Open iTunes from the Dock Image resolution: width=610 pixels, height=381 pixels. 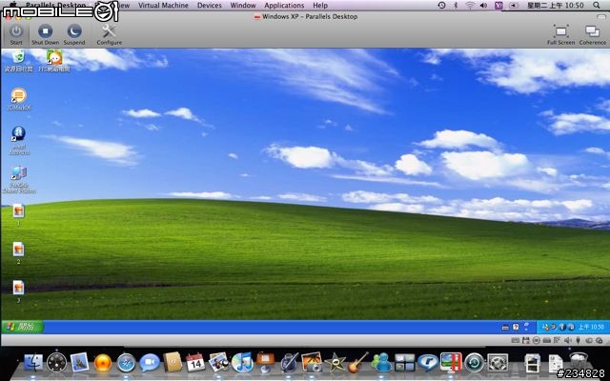pos(242,362)
